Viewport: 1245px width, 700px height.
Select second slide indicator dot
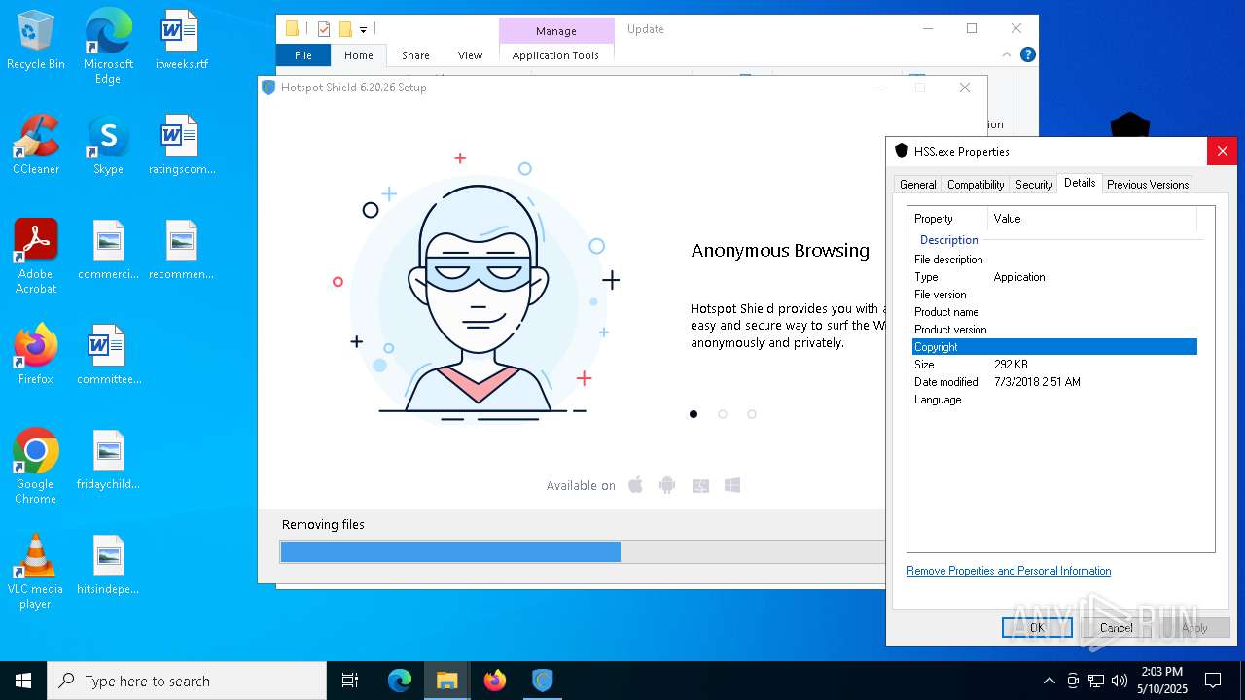tap(723, 414)
